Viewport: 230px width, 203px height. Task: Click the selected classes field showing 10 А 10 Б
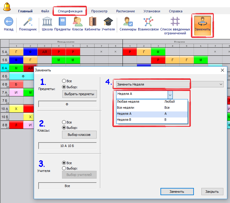click(x=67, y=146)
